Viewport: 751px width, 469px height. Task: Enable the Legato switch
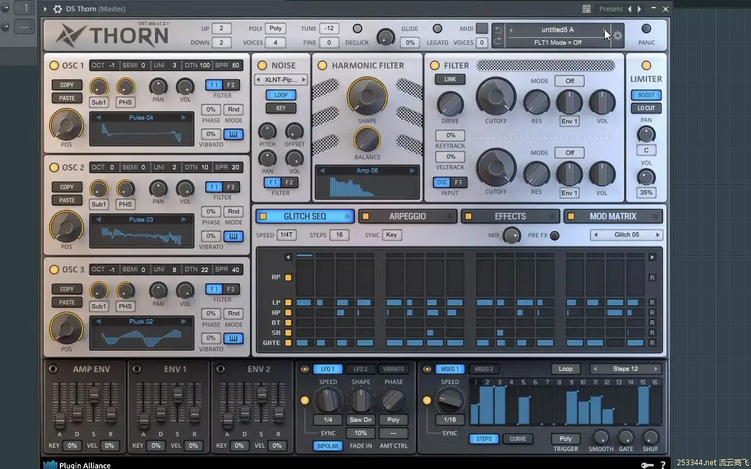coord(437,29)
